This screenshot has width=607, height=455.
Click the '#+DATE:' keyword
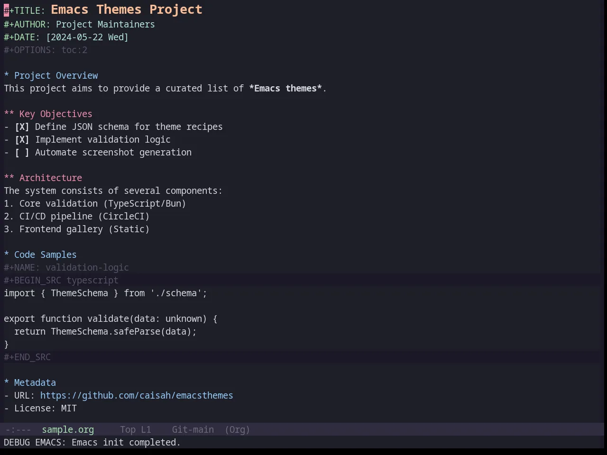(22, 37)
